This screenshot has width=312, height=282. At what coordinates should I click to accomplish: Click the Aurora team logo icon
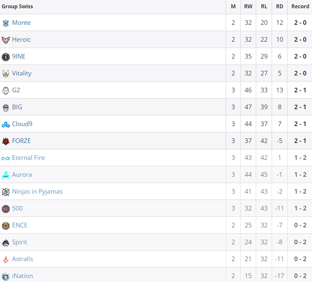[6, 175]
